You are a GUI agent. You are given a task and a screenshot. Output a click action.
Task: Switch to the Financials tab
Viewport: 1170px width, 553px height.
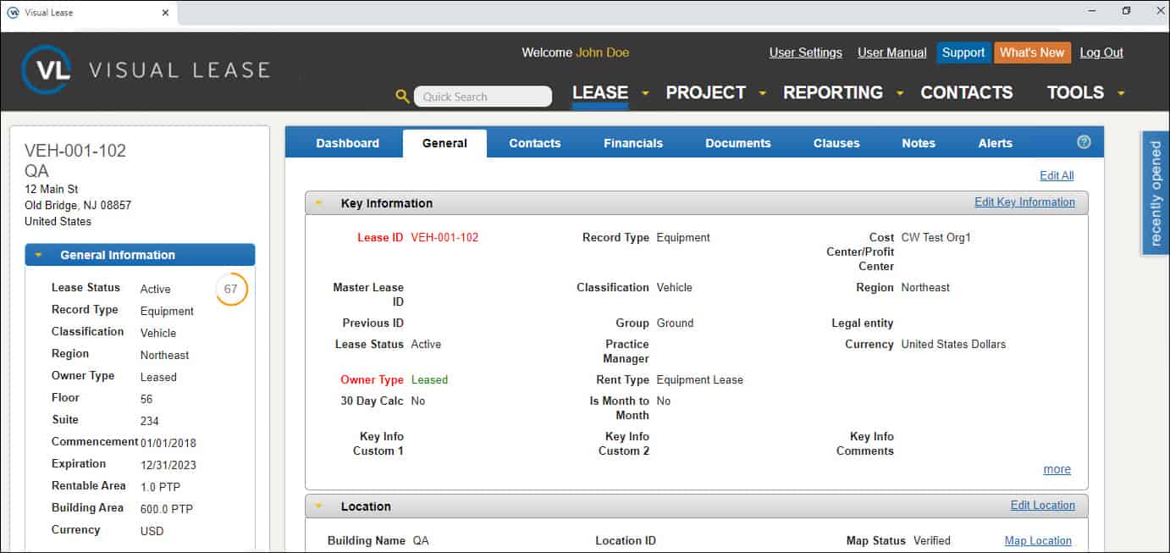[633, 143]
